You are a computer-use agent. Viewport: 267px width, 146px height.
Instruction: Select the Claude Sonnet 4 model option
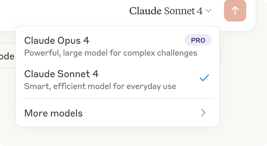118,80
